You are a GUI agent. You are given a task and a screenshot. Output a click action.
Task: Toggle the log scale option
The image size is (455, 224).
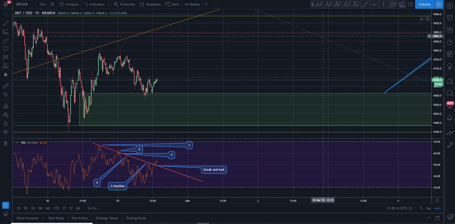click(429, 208)
